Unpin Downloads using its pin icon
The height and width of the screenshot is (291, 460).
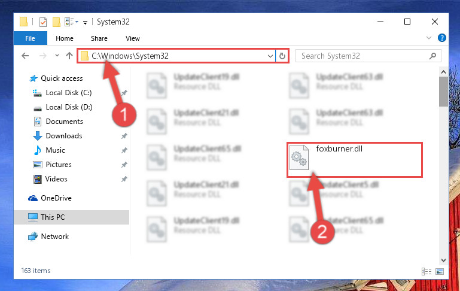[124, 136]
